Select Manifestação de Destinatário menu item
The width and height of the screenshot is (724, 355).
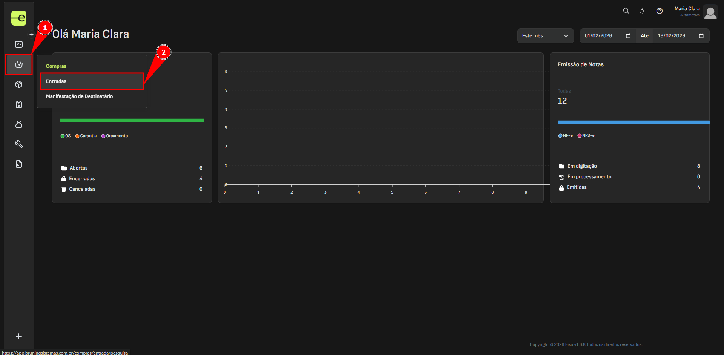(x=80, y=96)
